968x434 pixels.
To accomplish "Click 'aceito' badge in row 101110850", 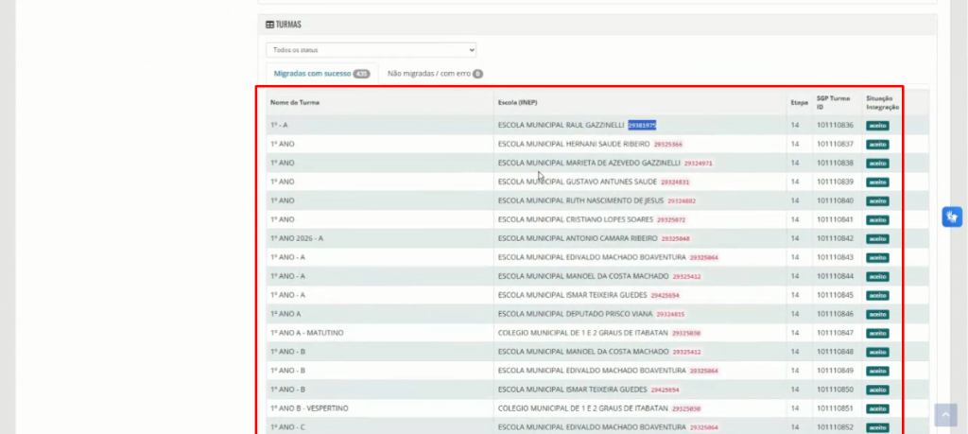I will [877, 390].
